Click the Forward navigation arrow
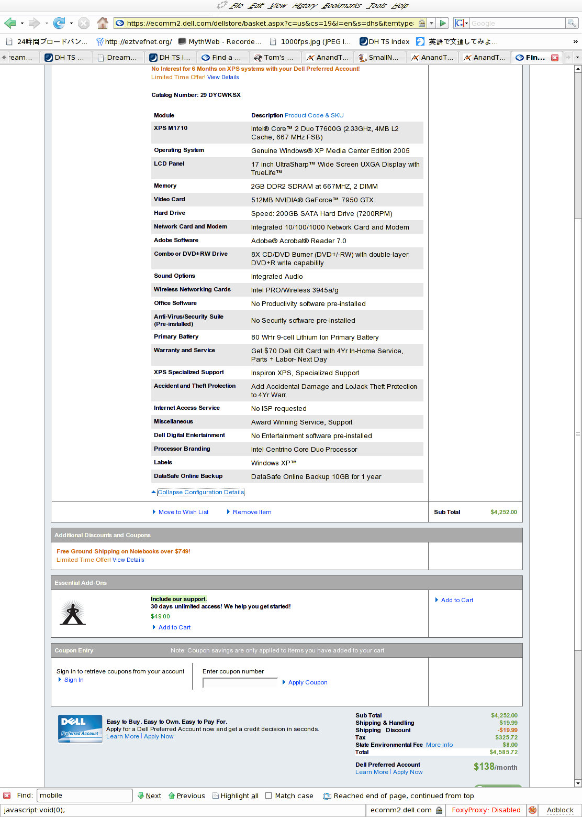Screen dimensions: 582x817 (x=34, y=23)
